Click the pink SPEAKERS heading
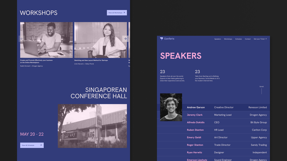This screenshot has height=161, width=287. pyautogui.click(x=181, y=56)
